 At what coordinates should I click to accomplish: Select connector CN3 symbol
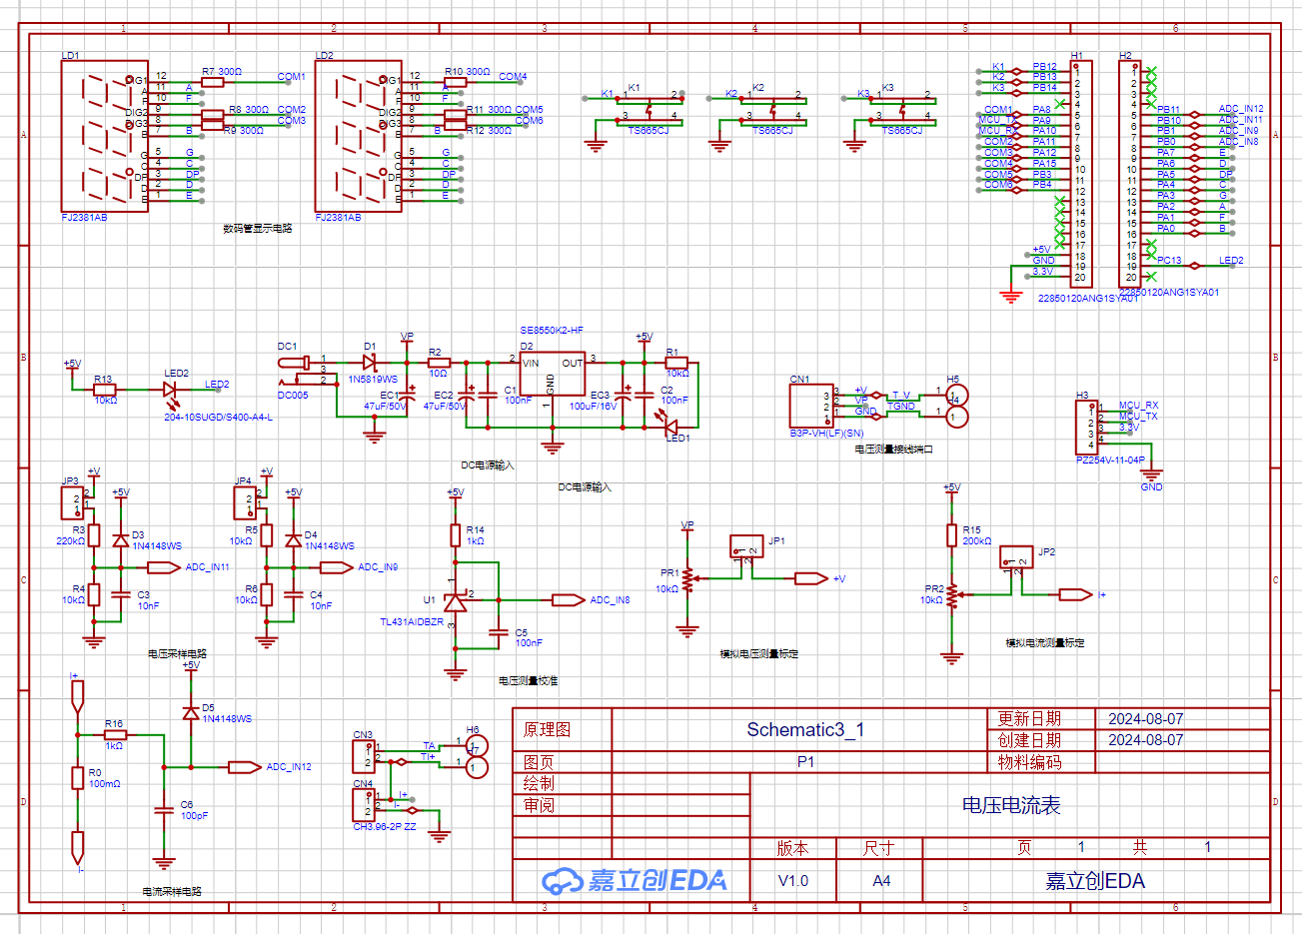(364, 756)
